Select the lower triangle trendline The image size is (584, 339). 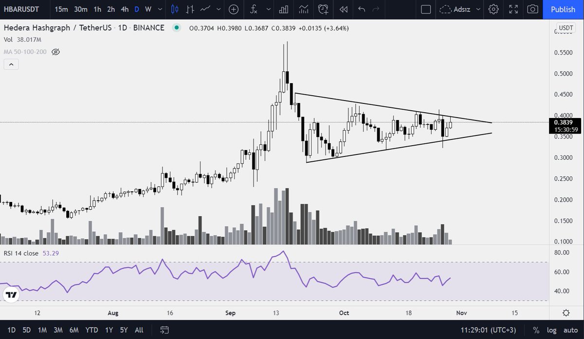coord(399,148)
